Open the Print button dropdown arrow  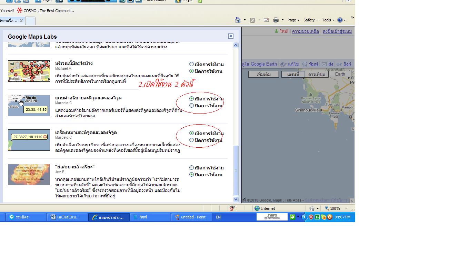(x=282, y=20)
